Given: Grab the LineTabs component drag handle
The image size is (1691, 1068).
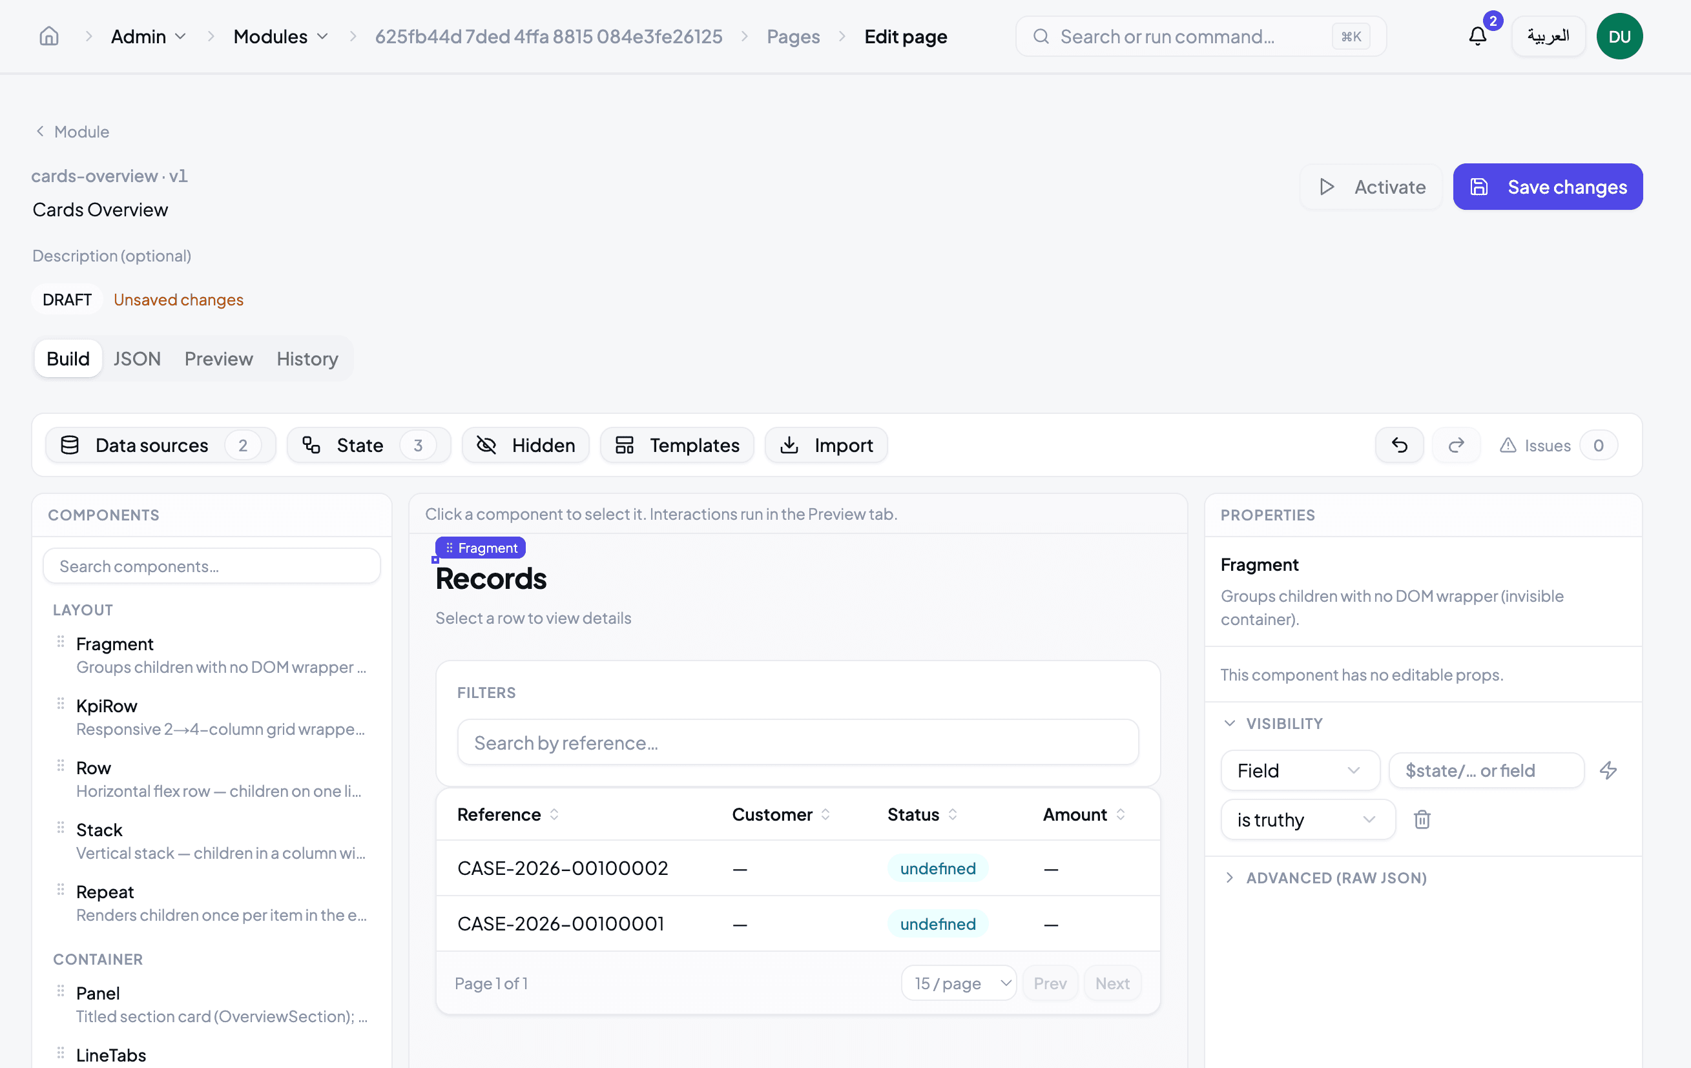Looking at the screenshot, I should pyautogui.click(x=61, y=1052).
